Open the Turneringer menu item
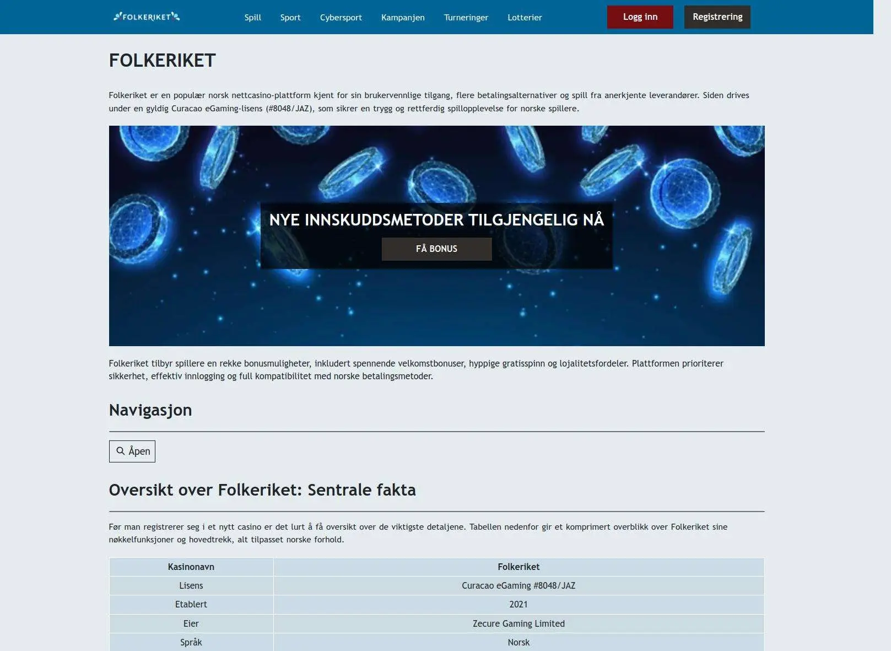This screenshot has width=891, height=651. click(x=466, y=18)
